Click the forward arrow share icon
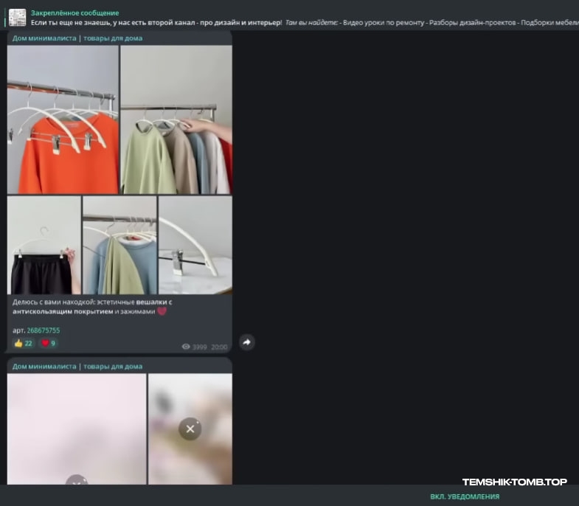Viewport: 579px width, 506px height. point(246,342)
